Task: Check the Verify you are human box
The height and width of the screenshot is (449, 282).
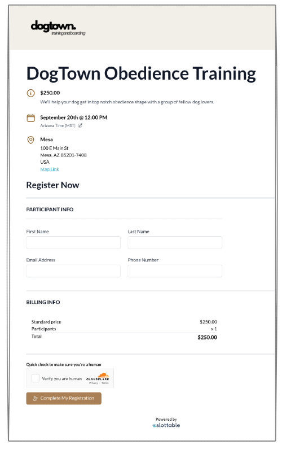Action: click(36, 378)
